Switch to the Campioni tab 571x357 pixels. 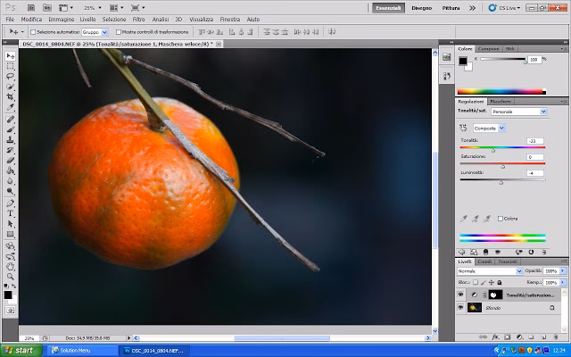488,49
